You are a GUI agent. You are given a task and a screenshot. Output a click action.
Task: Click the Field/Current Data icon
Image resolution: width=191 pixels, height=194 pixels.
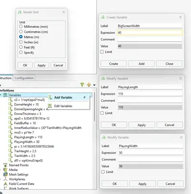(5, 184)
